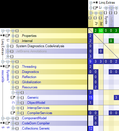Screen dimensions: 119x131
Task: Collapse the Linq.Extras column header tree
Action: [x=91, y=3]
